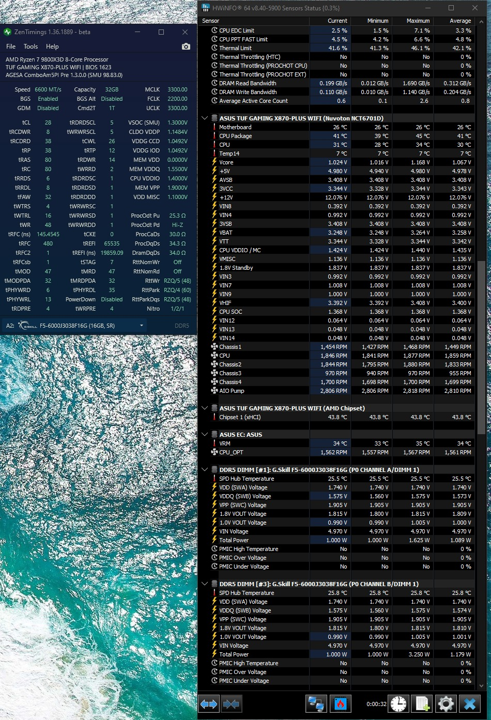Image resolution: width=491 pixels, height=720 pixels.
Task: Open the File menu in ZenTimings
Action: point(11,47)
